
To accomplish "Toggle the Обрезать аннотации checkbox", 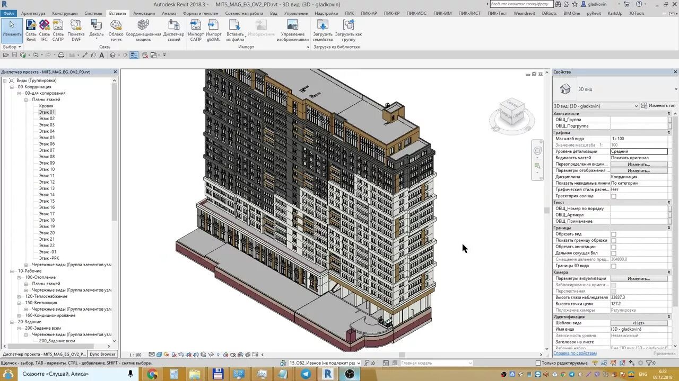I will (614, 247).
